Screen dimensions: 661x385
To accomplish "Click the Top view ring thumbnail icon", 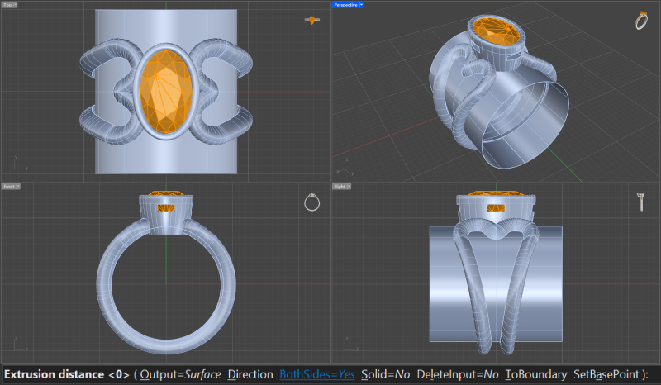I will coord(311,20).
